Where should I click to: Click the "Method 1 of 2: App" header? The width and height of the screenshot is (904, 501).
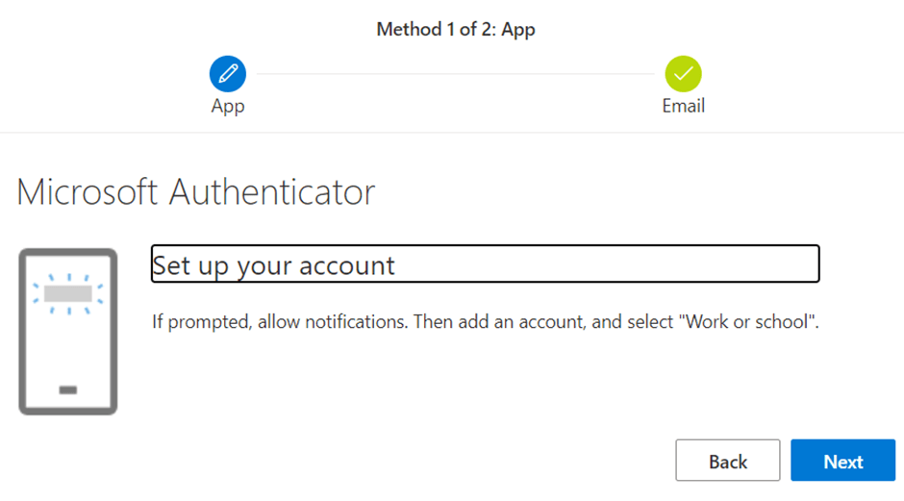(455, 30)
